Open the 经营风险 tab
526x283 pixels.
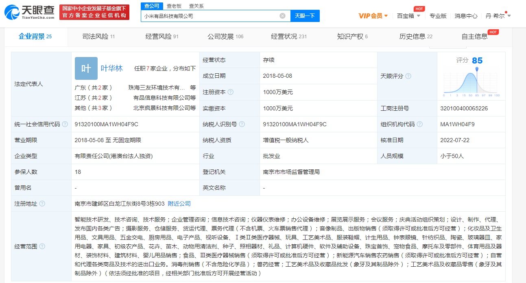[x=162, y=37]
